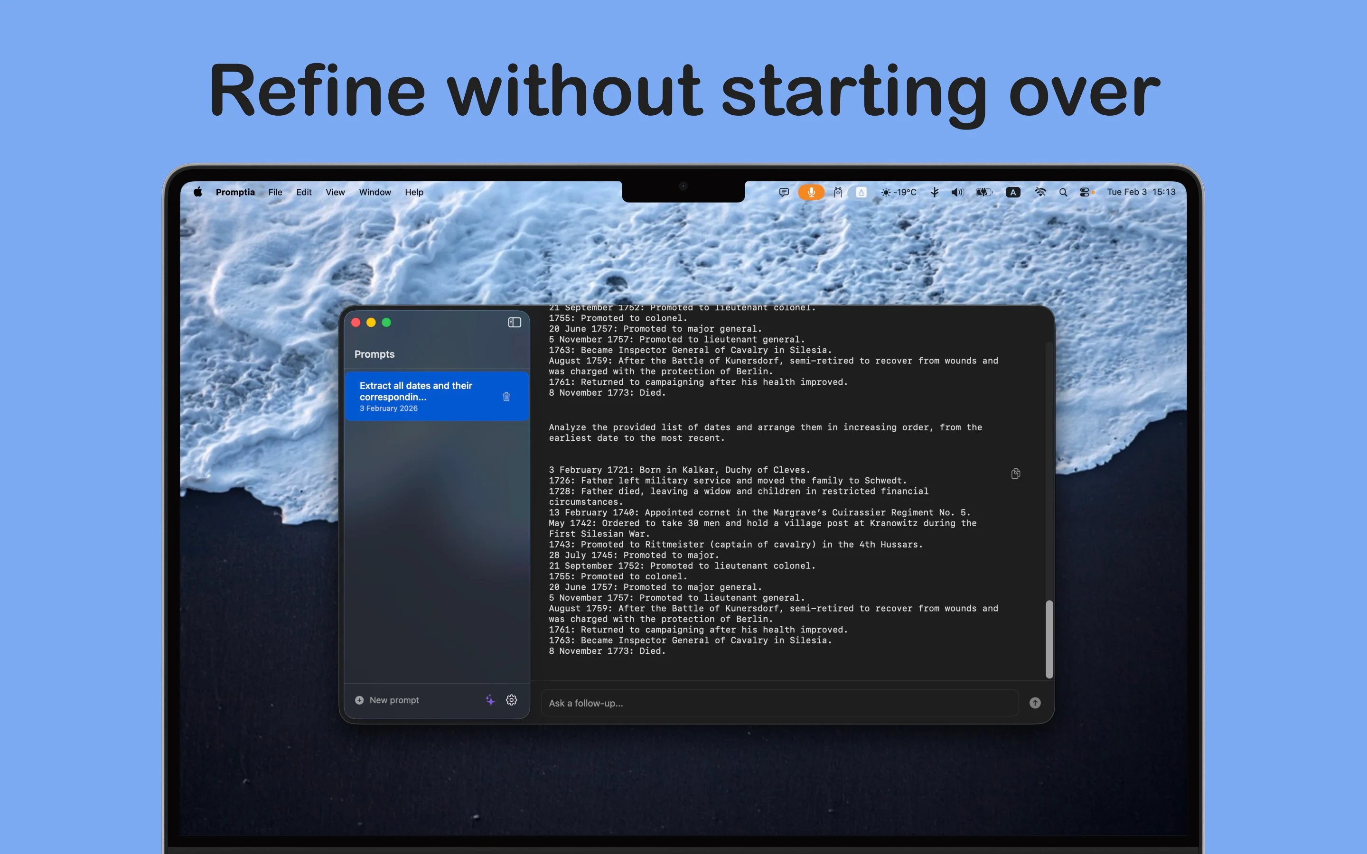Screen dimensions: 1367x854
Task: Open the Window menu
Action: pyautogui.click(x=375, y=192)
